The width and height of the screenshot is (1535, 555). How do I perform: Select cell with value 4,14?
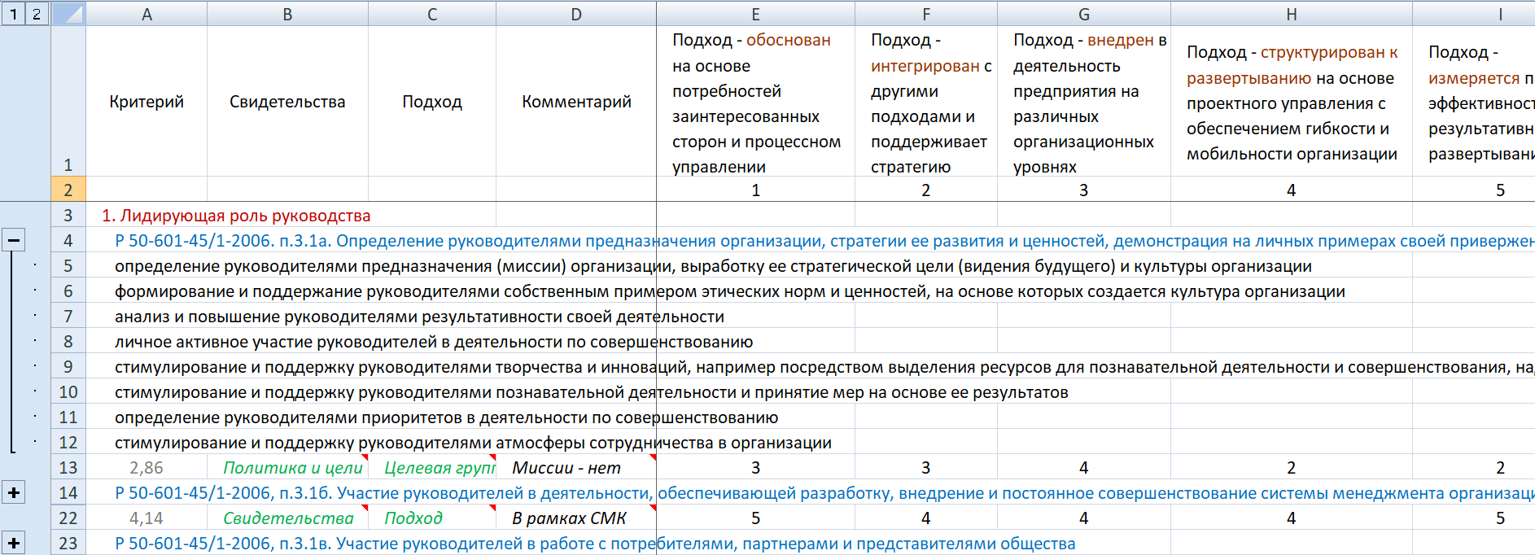[147, 518]
